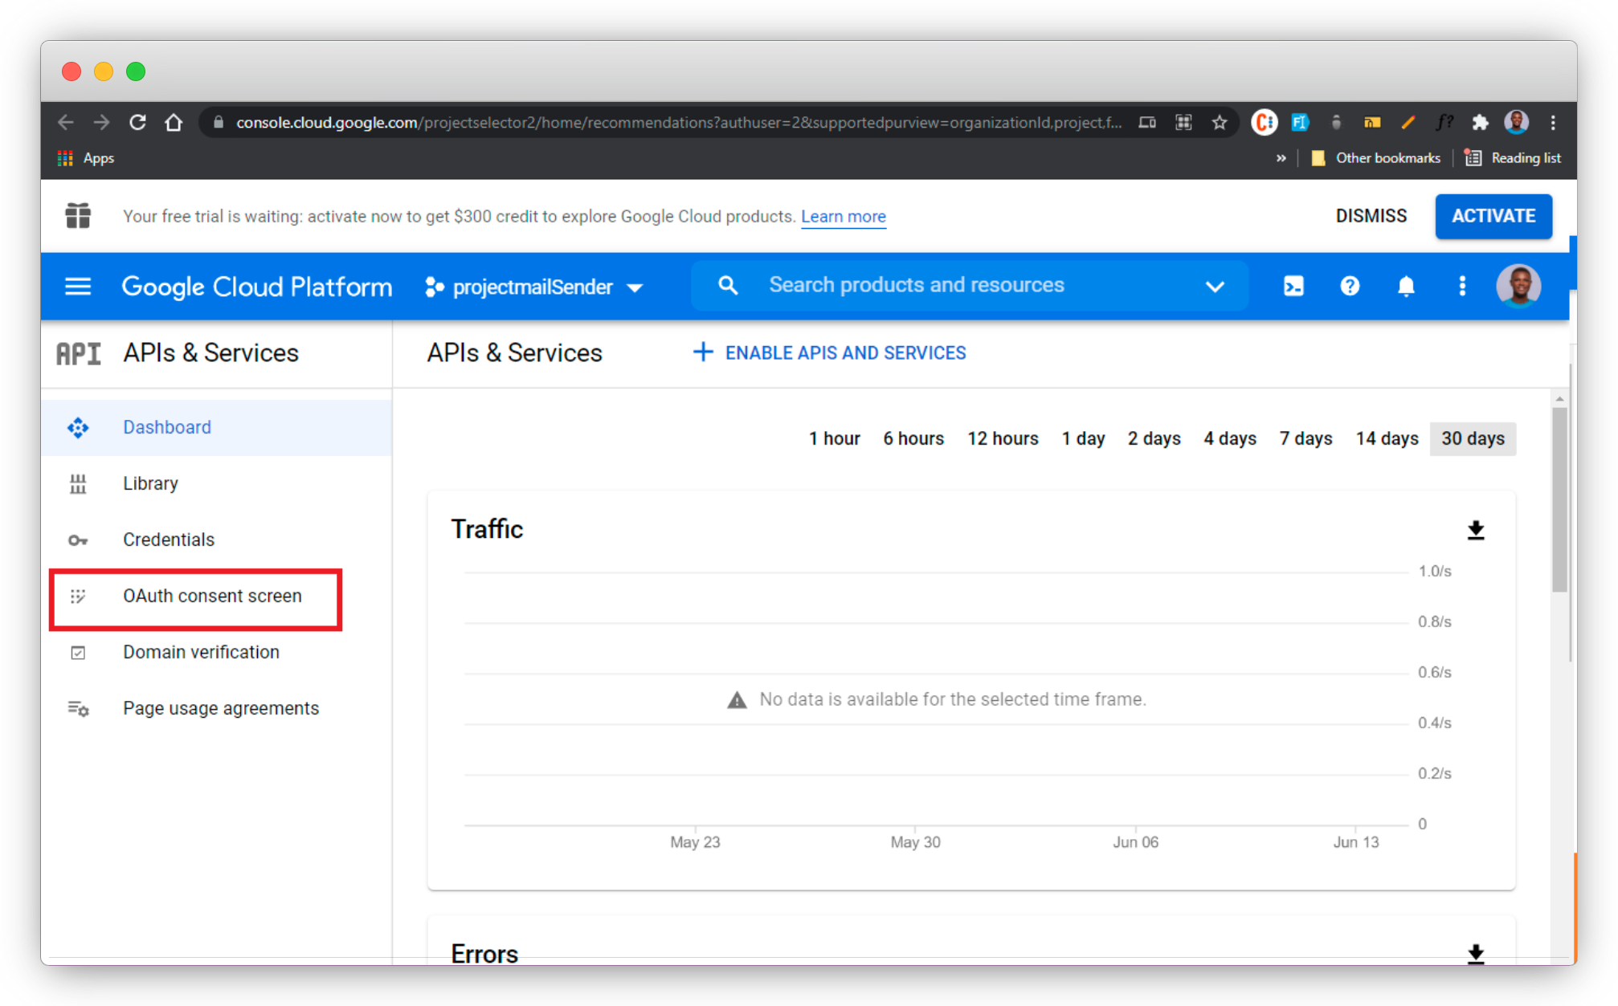This screenshot has width=1618, height=1006.
Task: Activate Cloud Shell terminal icon
Action: pyautogui.click(x=1293, y=286)
